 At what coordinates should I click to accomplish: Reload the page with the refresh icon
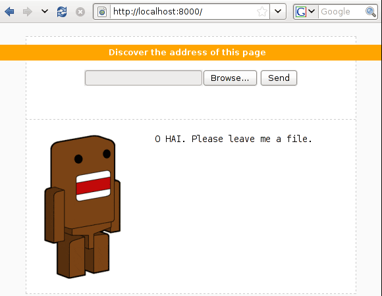(x=62, y=11)
